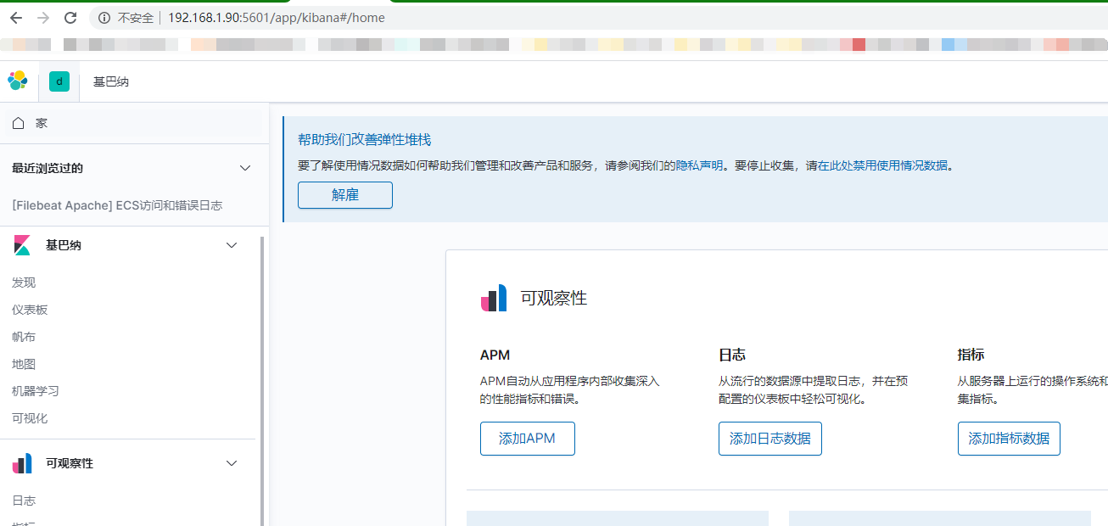The width and height of the screenshot is (1108, 526).
Task: Collapse the 基巴纳 sidebar group
Action: pos(232,245)
